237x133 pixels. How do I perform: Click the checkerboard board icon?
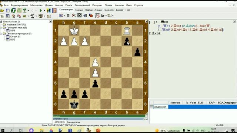click(80, 16)
